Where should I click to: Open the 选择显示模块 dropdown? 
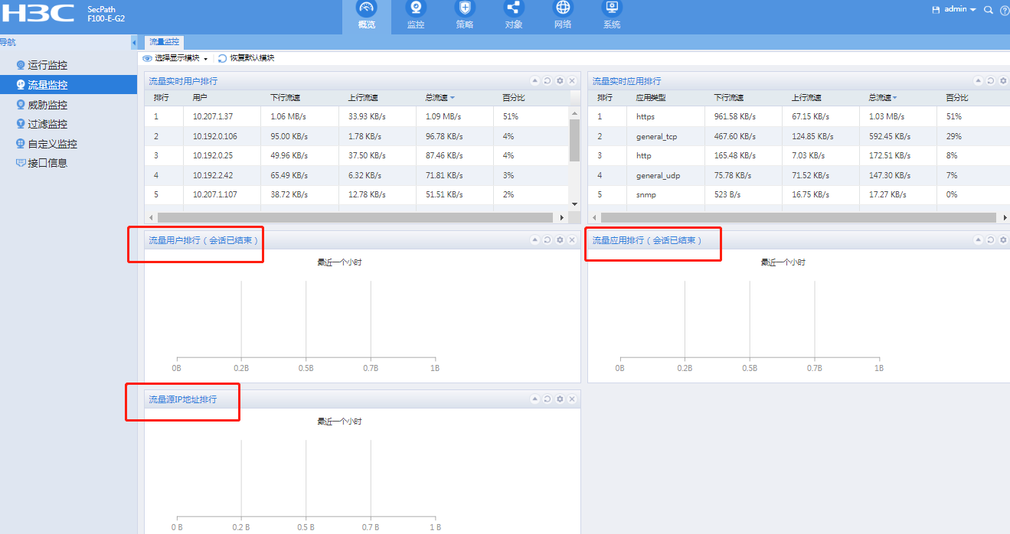point(175,58)
